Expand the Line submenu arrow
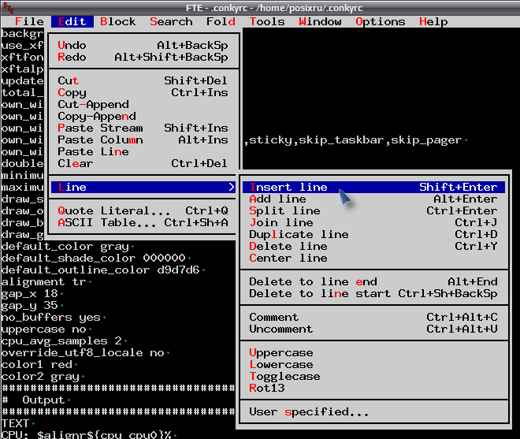This screenshot has height=439, width=520. click(x=232, y=187)
